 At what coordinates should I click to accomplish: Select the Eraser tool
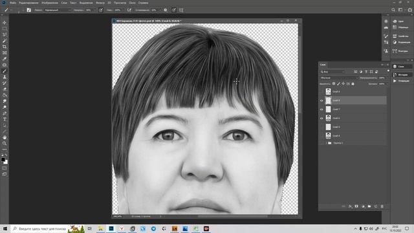[x=5, y=89]
